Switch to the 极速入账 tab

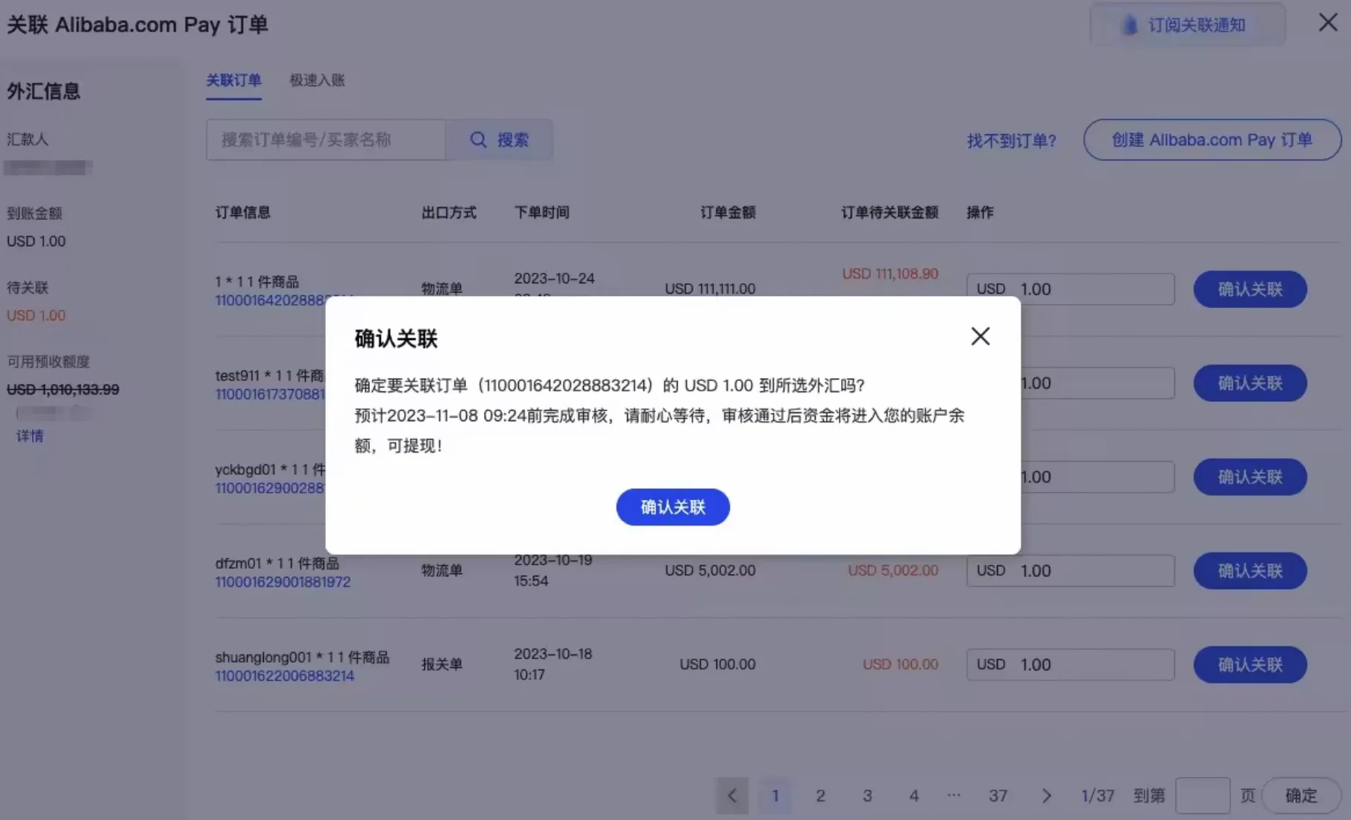[316, 81]
